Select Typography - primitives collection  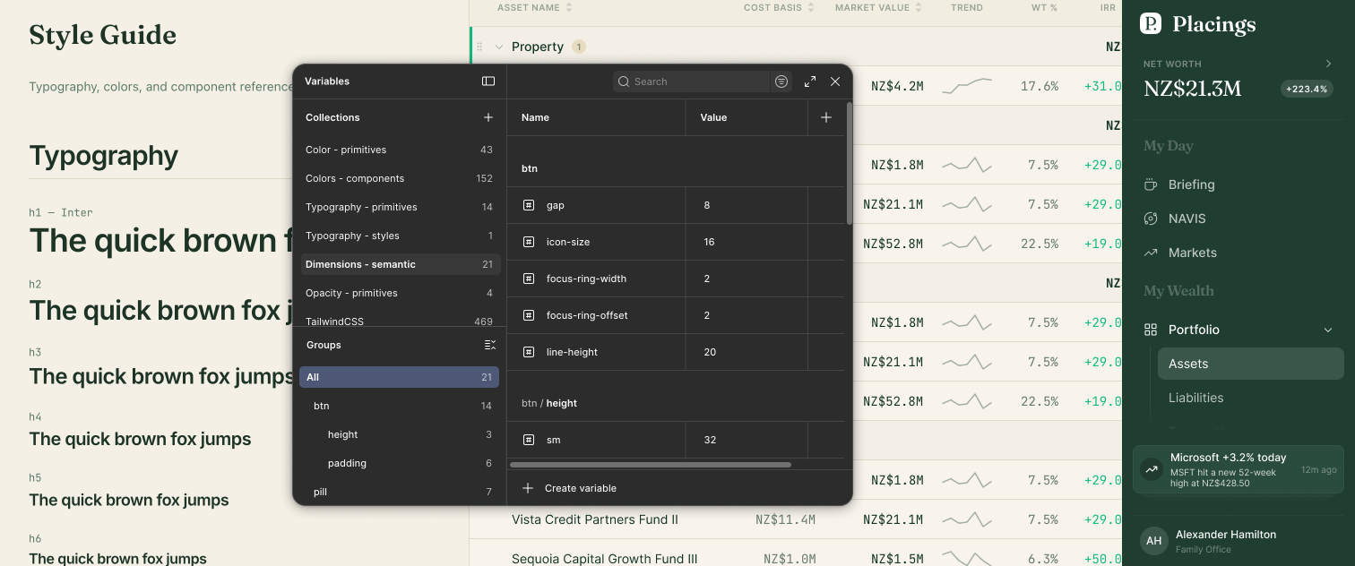pyautogui.click(x=400, y=207)
